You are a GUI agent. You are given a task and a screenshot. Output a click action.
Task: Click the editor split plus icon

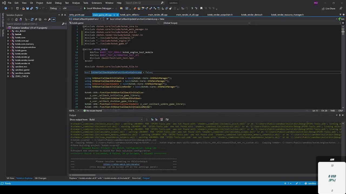[x=343, y=23]
